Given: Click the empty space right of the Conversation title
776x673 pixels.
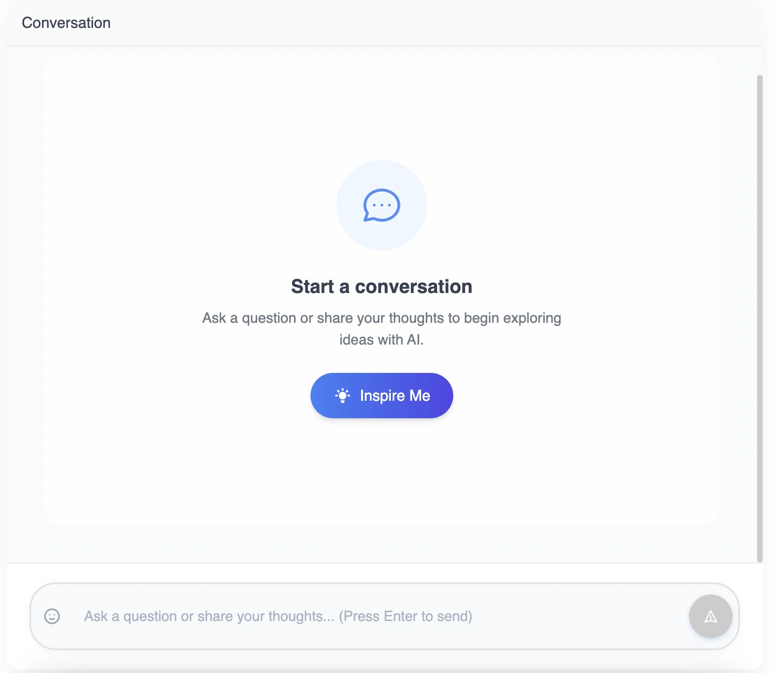Looking at the screenshot, I should pyautogui.click(x=425, y=23).
